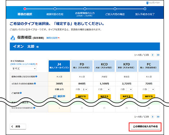Select the KFD type header
Image resolution: width=169 pixels, height=135 pixels.
127,66
